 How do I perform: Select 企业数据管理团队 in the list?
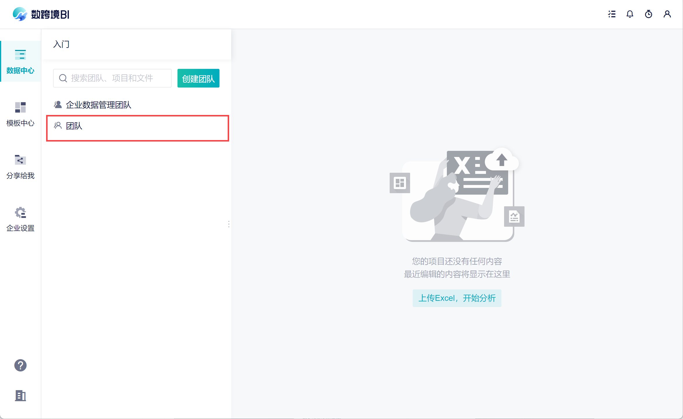coord(98,105)
